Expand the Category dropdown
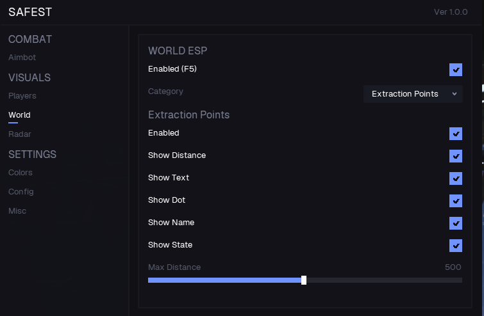The image size is (484, 316). click(x=413, y=94)
